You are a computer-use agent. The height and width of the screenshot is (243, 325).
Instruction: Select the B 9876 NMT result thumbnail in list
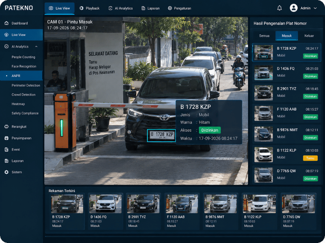point(264,134)
